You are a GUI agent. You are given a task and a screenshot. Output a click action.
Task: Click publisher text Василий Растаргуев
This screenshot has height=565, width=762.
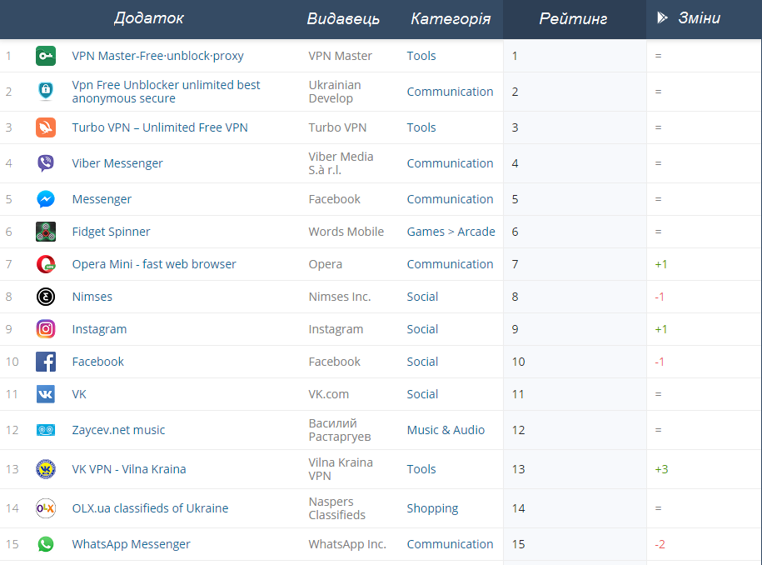click(x=340, y=430)
